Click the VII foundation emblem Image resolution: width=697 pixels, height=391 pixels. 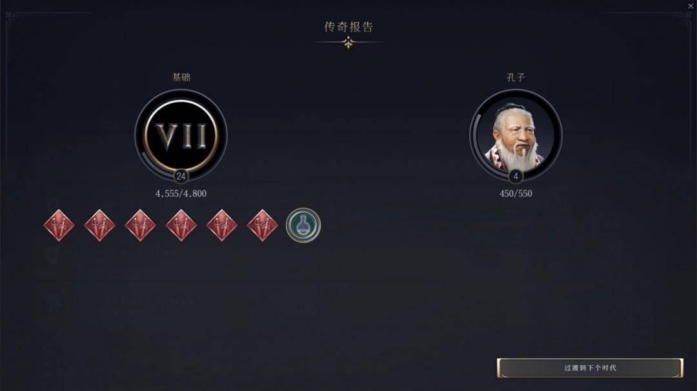(181, 135)
